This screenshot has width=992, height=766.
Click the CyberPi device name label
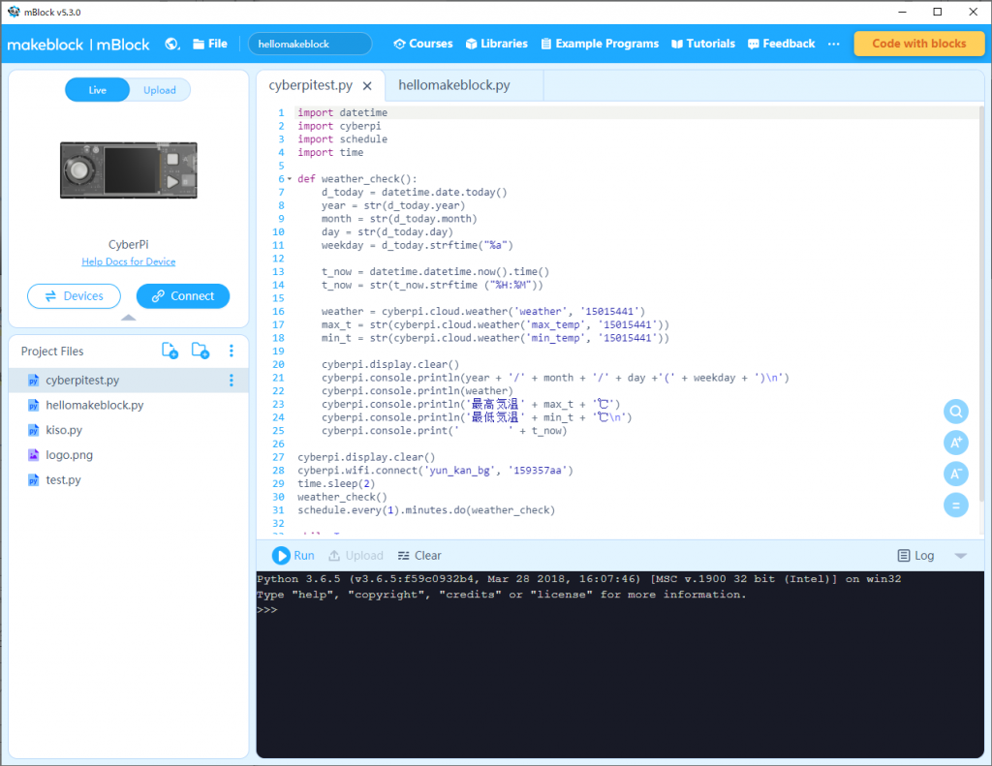pos(129,244)
